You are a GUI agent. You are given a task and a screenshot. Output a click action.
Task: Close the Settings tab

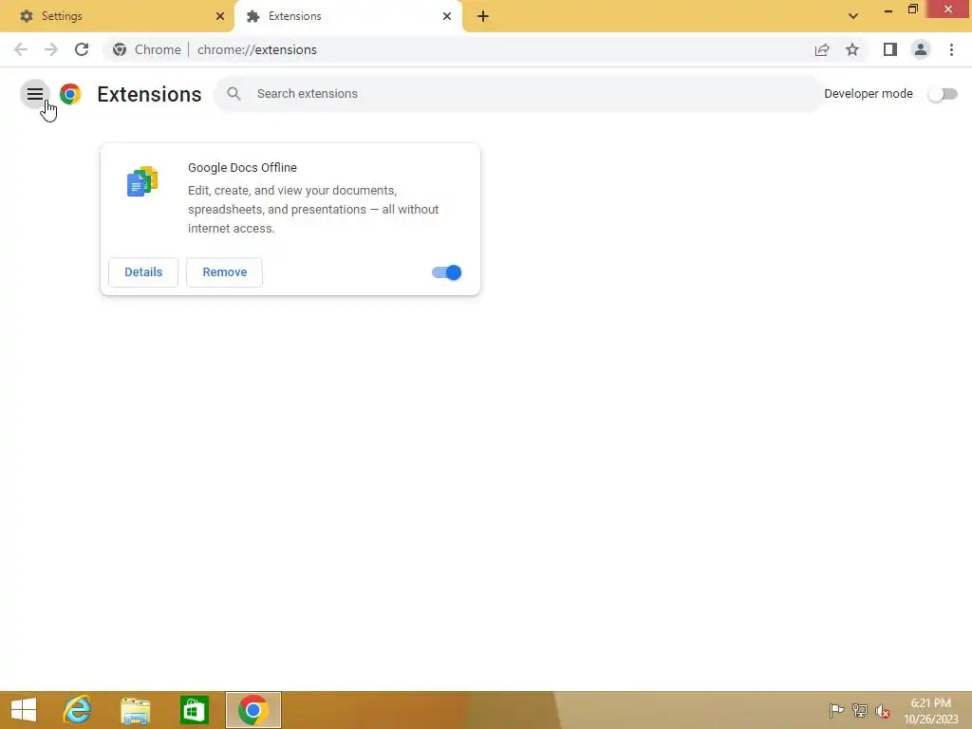click(x=220, y=16)
